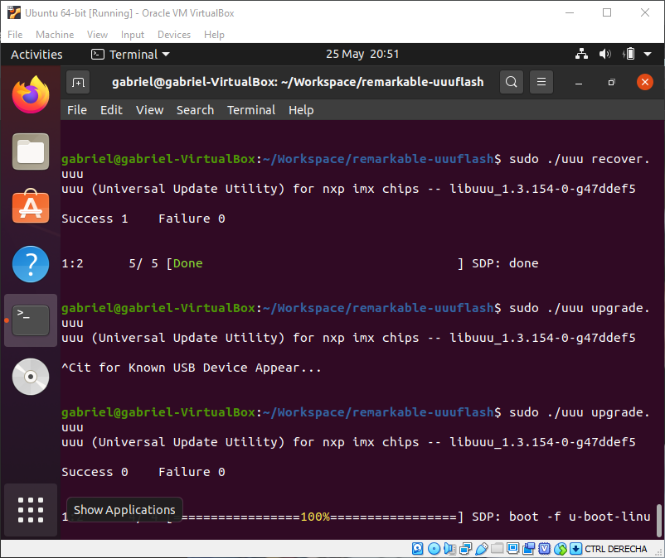Open the terminal hamburger menu
This screenshot has height=558, width=665.
[541, 82]
